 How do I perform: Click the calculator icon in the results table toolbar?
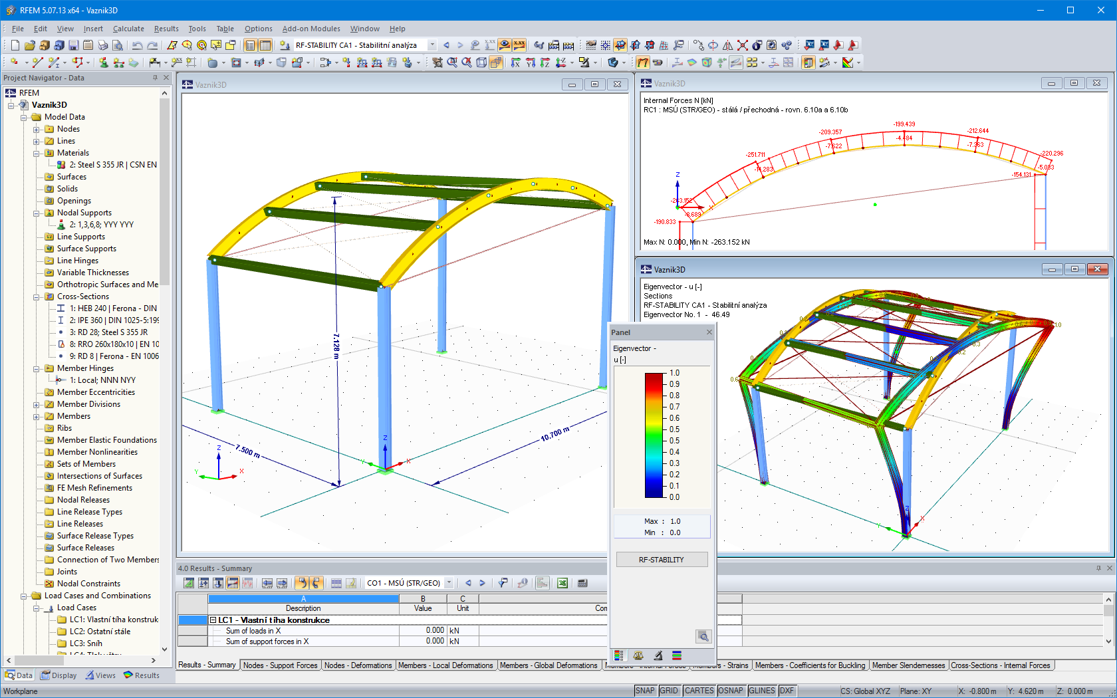[x=582, y=583]
